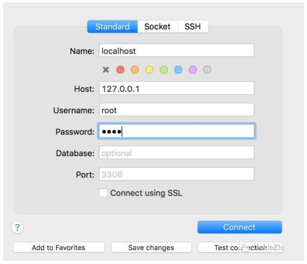Choose the purple color label

(193, 70)
